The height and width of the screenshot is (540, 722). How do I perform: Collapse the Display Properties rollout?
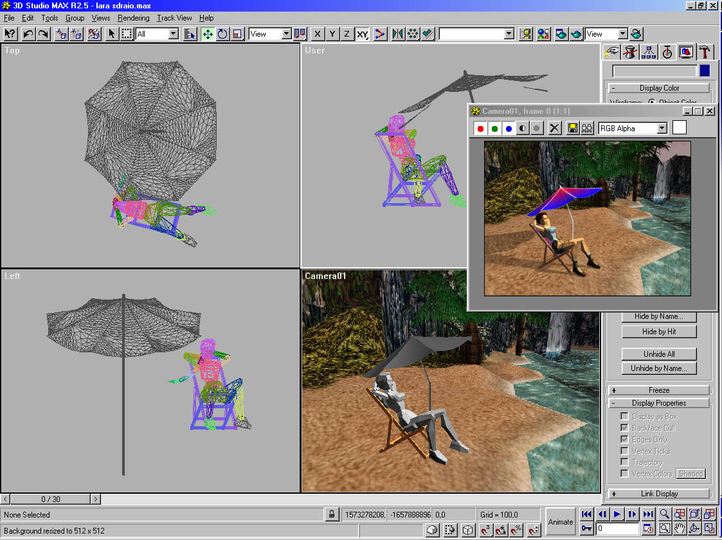(659, 403)
